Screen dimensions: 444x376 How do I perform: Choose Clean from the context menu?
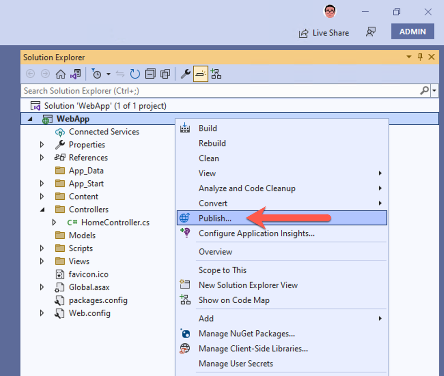pos(282,158)
